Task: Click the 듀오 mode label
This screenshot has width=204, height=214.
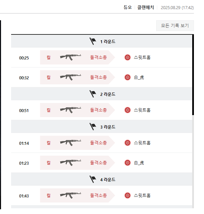Action: 128,7
